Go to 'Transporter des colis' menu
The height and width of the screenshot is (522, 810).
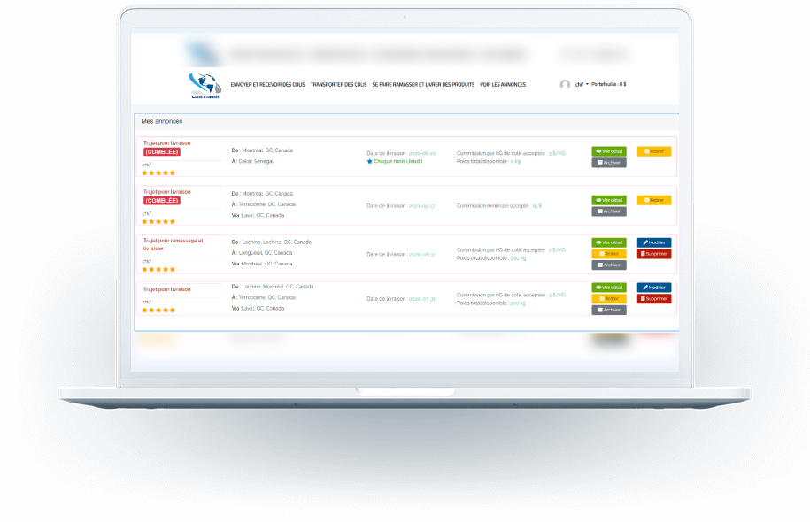tap(338, 85)
